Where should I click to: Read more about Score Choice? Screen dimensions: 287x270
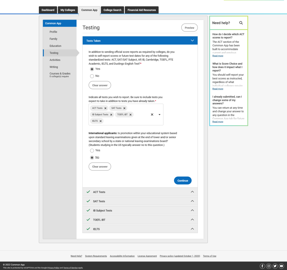218,89
